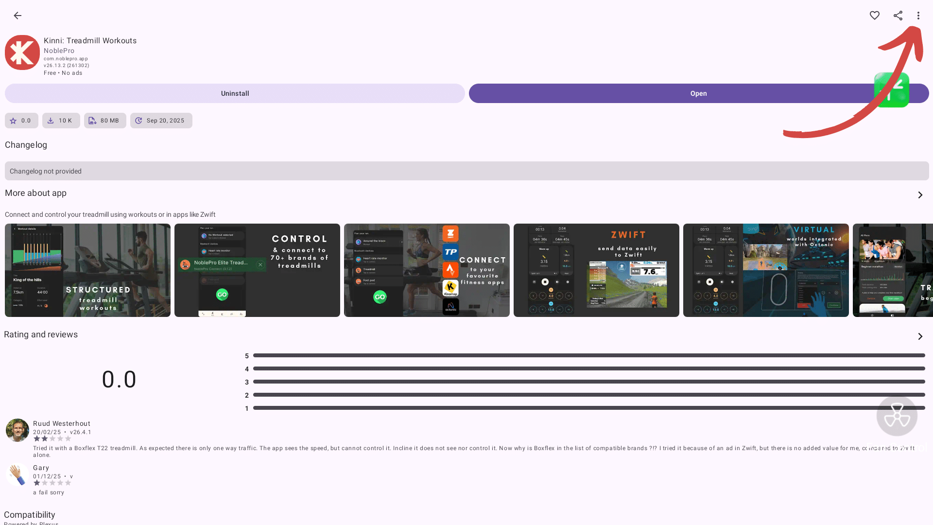Go back using the arrow icon
Screen dimensions: 933x525
pyautogui.click(x=17, y=16)
